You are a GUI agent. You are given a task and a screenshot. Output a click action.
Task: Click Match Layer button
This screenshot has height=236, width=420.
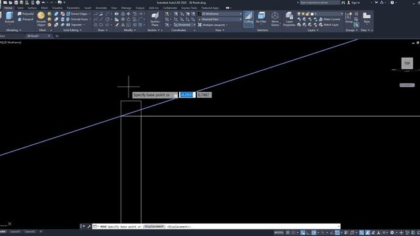(x=329, y=25)
